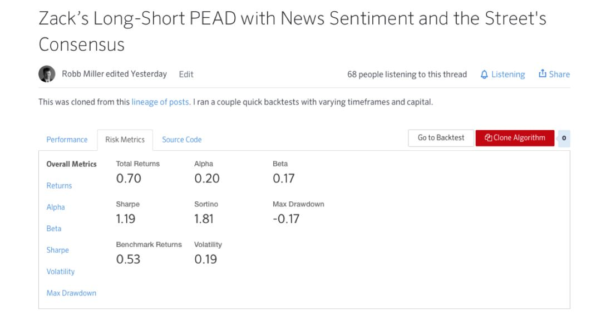601x316 pixels.
Task: Switch to the Performance tab
Action: 67,140
